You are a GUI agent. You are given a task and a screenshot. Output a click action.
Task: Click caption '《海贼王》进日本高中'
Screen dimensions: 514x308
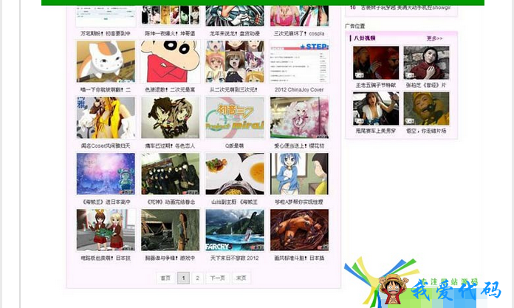point(106,202)
